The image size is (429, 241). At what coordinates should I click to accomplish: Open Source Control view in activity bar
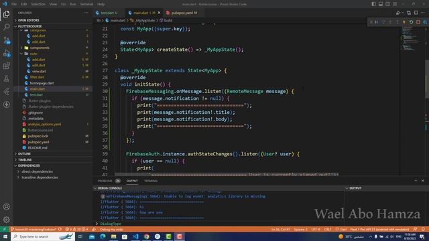pyautogui.click(x=6, y=40)
